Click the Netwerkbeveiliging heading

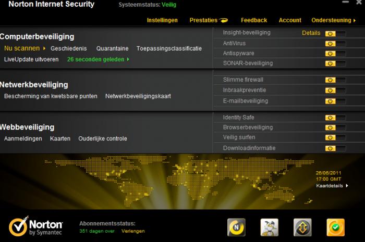pyautogui.click(x=34, y=85)
